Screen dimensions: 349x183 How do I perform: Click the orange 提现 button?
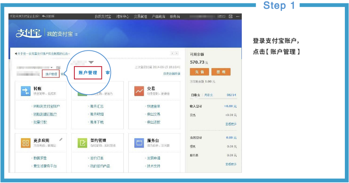coord(221,72)
